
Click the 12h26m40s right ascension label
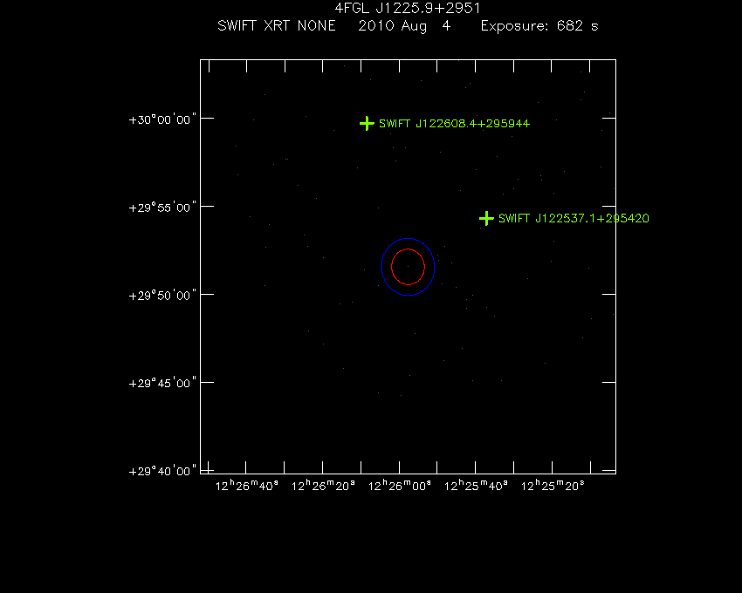point(246,486)
